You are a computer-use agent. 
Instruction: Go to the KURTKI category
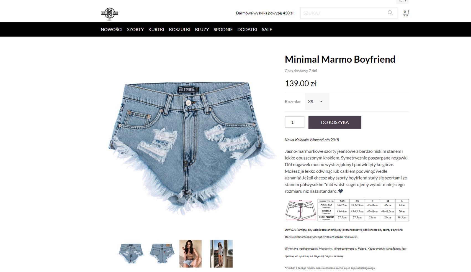(156, 29)
